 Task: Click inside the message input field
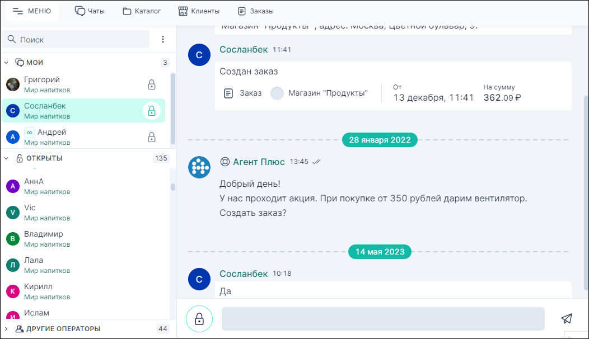coord(384,318)
